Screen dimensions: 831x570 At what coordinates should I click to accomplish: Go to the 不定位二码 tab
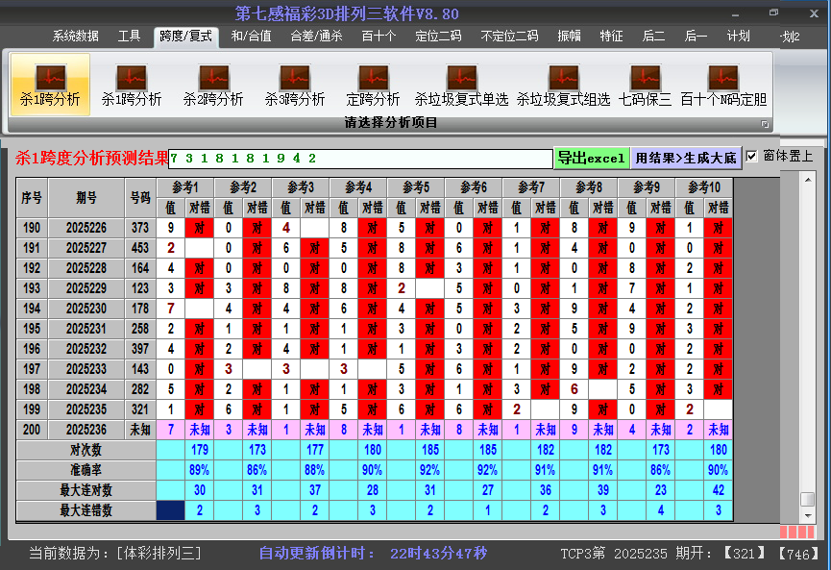(x=509, y=37)
